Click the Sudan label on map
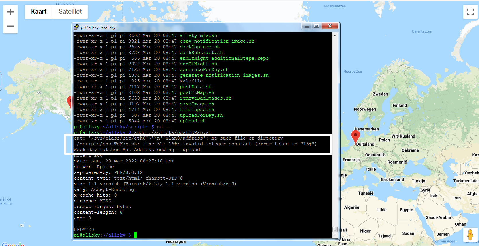The image size is (479, 246). click(x=408, y=233)
